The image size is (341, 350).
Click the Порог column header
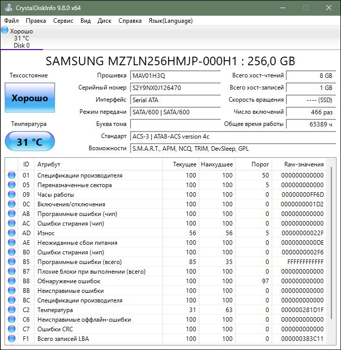[x=253, y=164]
